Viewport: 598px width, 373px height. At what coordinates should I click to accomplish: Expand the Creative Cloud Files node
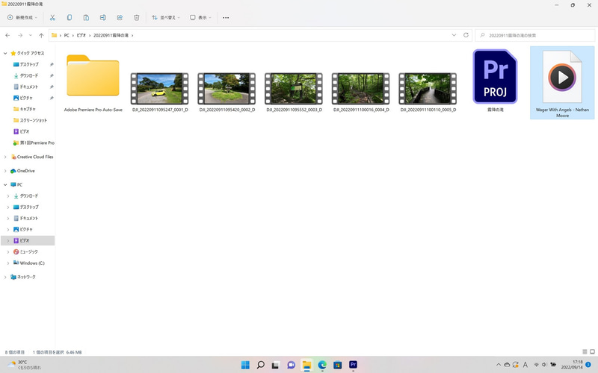(5, 157)
